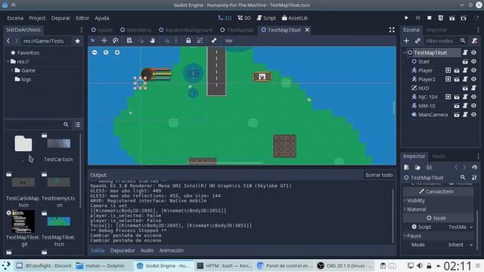The height and width of the screenshot is (272, 484).
Task: Open the Animación bottom panel
Action: click(x=172, y=250)
